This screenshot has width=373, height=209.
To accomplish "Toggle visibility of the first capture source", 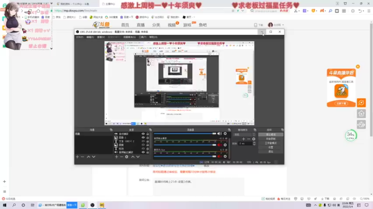I will coord(143,134).
